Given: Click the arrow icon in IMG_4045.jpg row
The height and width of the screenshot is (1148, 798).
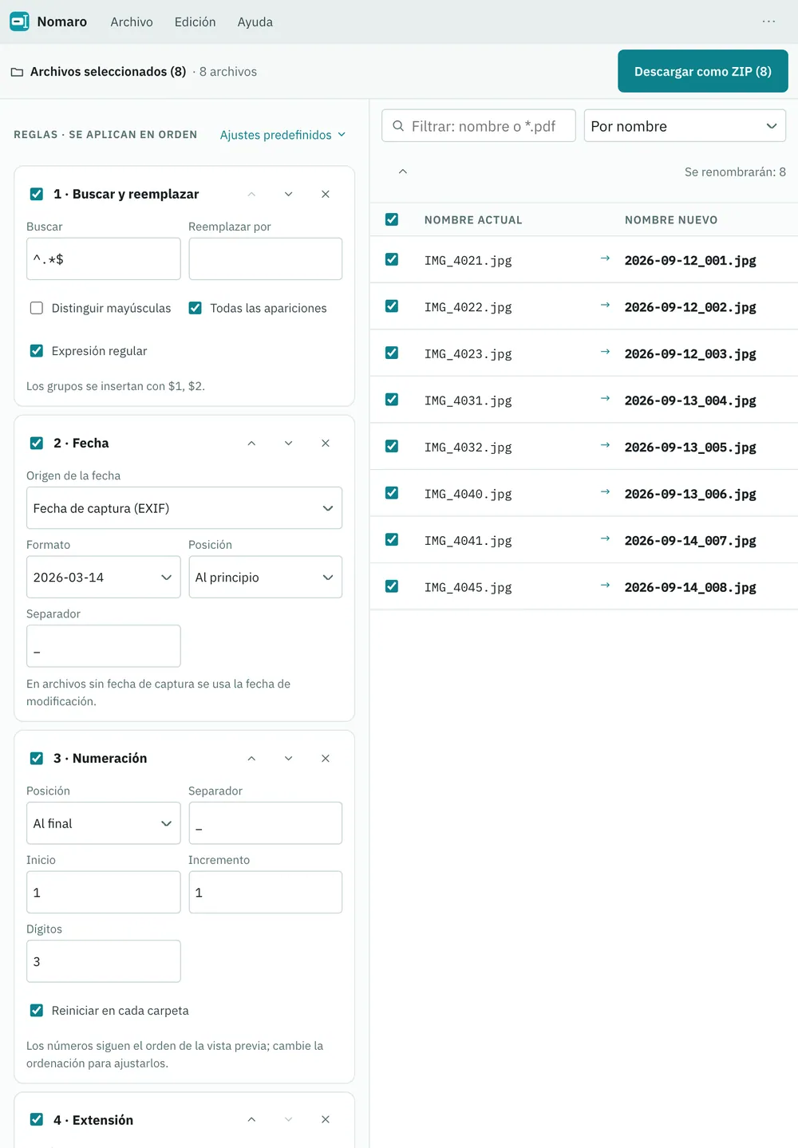Looking at the screenshot, I should click(605, 586).
